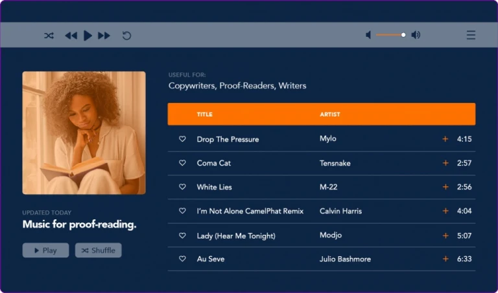Click Copywriters, Proof-Readers, Writers text
Screen dimensions: 498x293
(237, 86)
